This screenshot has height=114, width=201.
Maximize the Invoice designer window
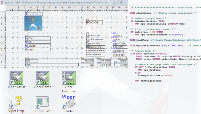122,2
